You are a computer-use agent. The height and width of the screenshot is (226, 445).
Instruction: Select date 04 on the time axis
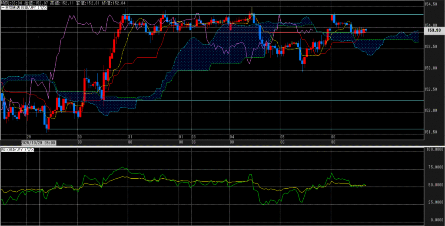[232, 136]
